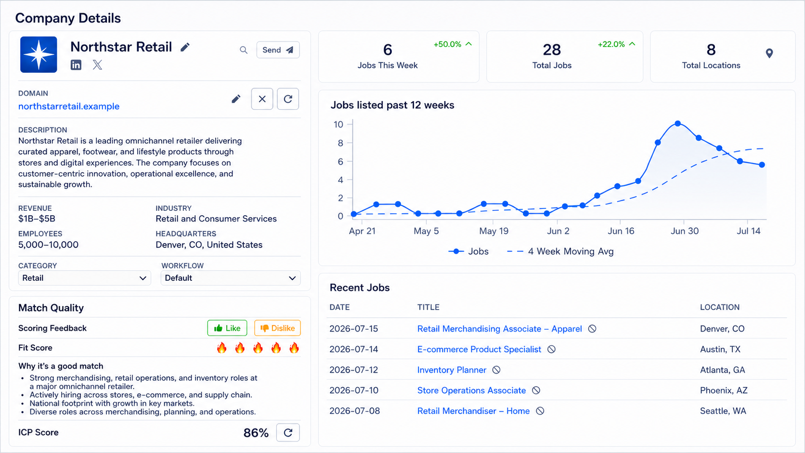Click the Jobs This Week stat card
Viewport: 805px width, 453px height.
(399, 57)
